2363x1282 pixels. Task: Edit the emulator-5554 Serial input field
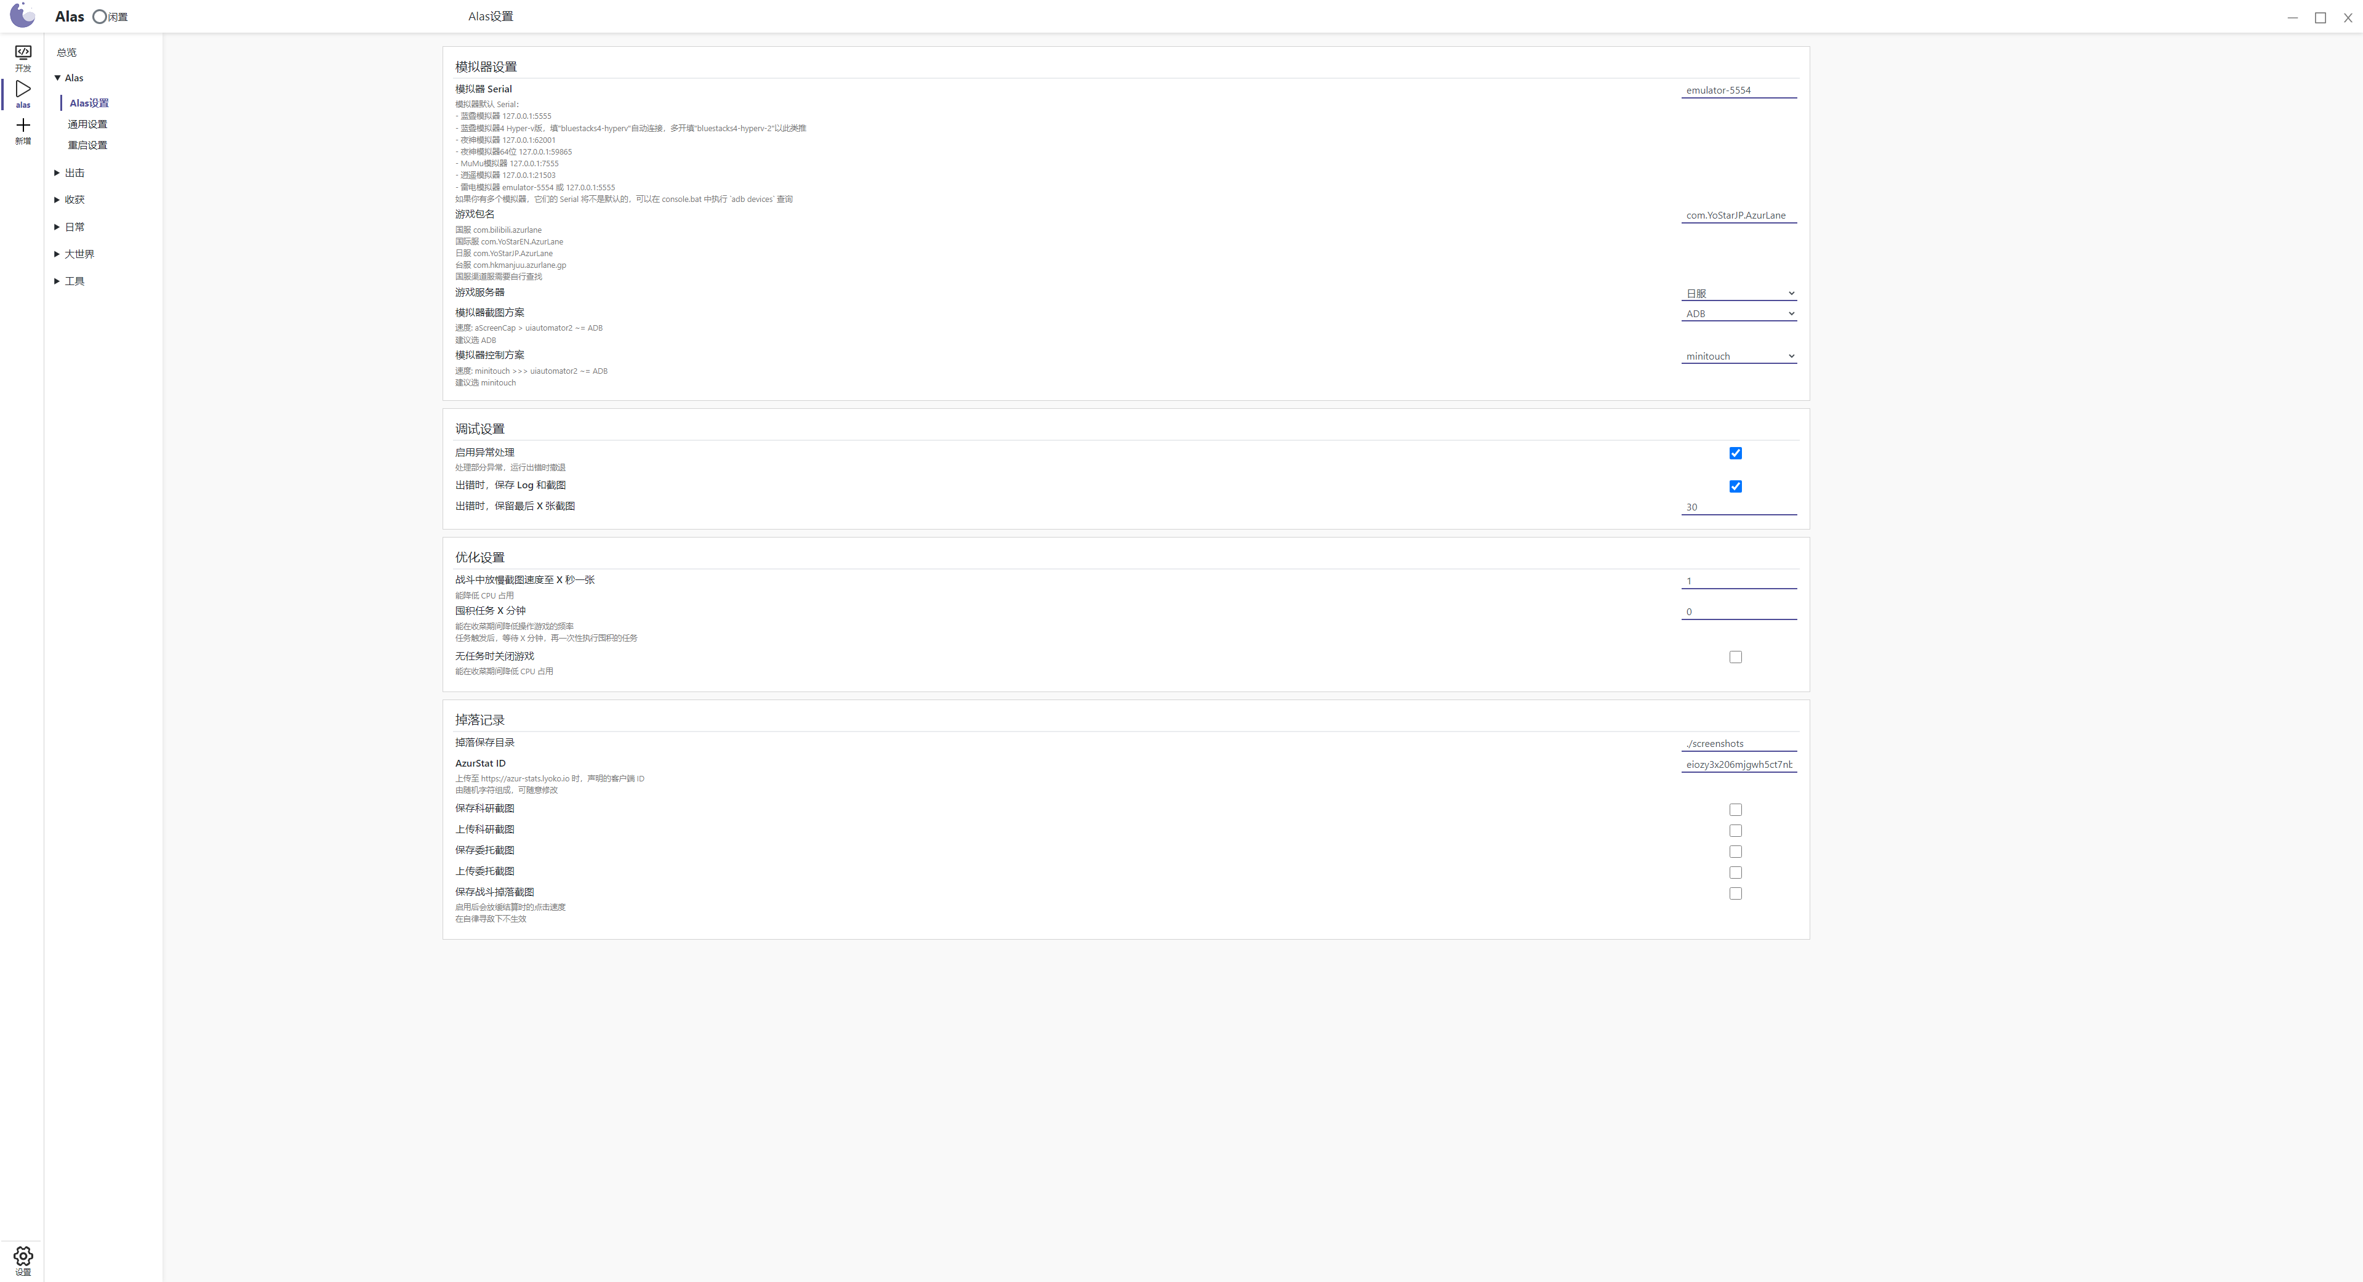click(1739, 90)
